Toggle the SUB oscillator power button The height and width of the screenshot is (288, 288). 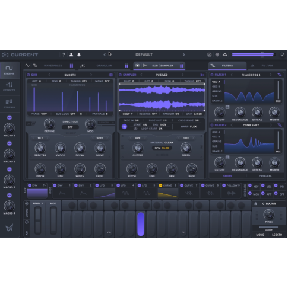click(28, 75)
